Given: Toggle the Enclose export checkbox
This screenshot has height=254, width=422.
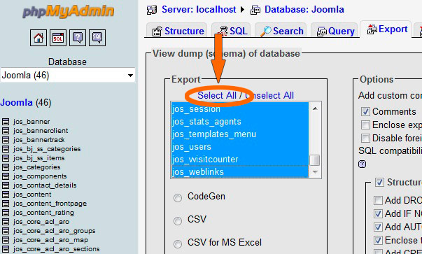Looking at the screenshot, I should click(365, 125).
